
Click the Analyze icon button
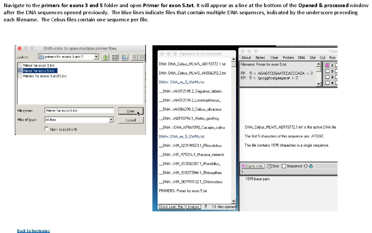tap(193, 207)
